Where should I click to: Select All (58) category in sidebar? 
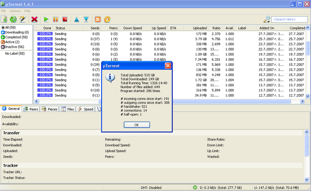pyautogui.click(x=8, y=27)
